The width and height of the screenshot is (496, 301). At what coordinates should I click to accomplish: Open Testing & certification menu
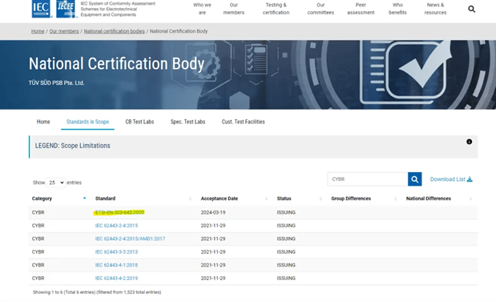(x=276, y=9)
